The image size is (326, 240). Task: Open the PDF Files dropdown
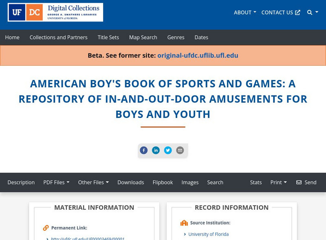(57, 182)
